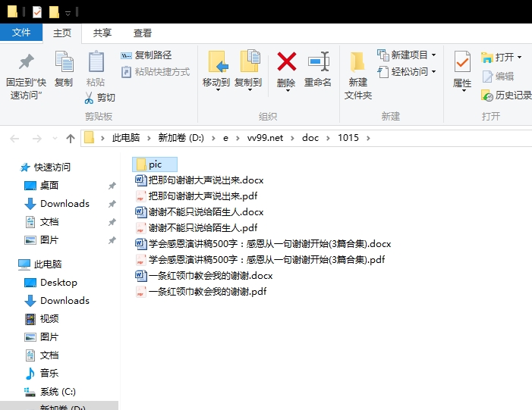Expand chevron after vv99.net in address bar
This screenshot has width=532, height=410.
tap(292, 138)
